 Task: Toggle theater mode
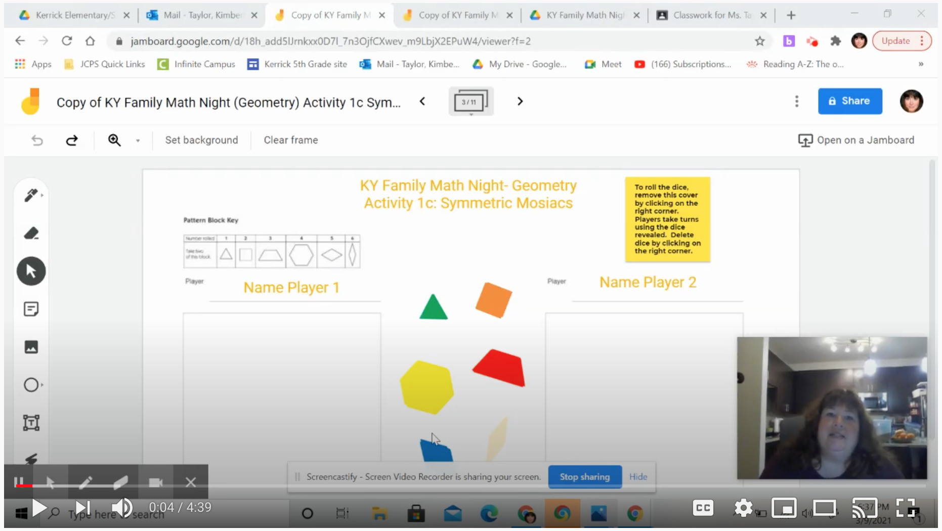(825, 508)
